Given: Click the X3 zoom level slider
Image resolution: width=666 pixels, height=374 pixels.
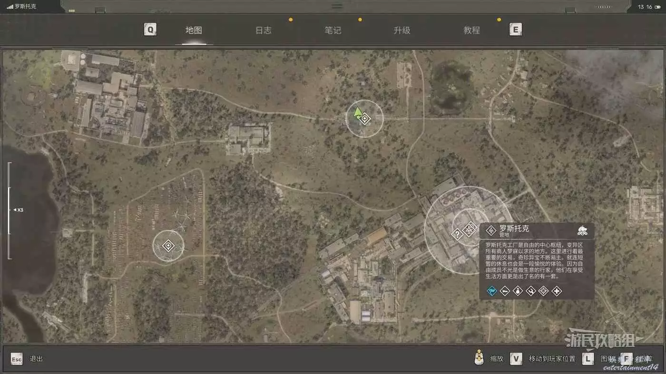Looking at the screenshot, I should point(10,210).
